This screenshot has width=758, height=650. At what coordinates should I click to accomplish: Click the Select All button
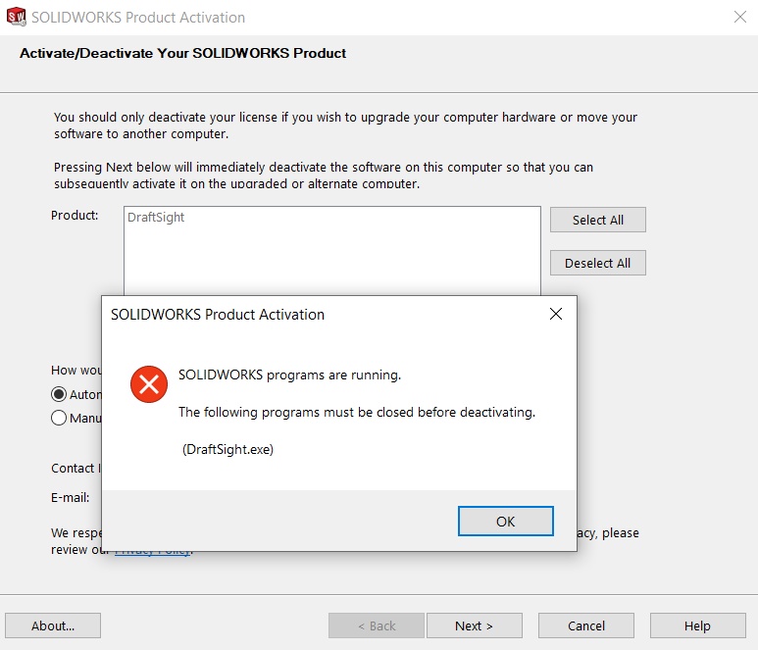tap(597, 220)
